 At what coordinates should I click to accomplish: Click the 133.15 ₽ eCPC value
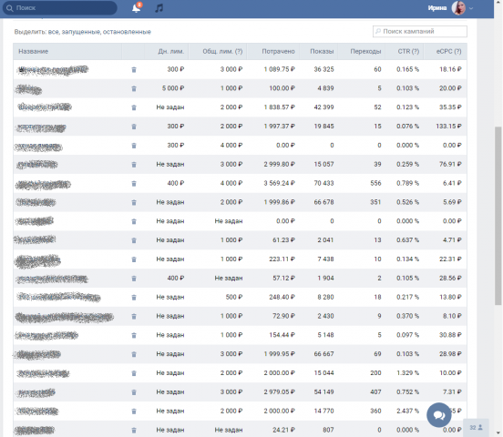[x=448, y=126]
